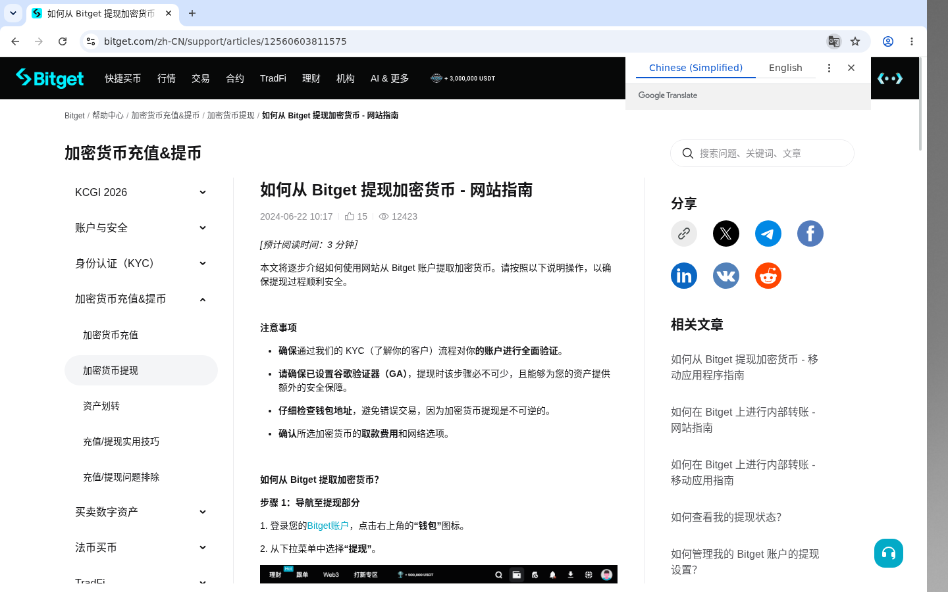This screenshot has height=592, width=948.
Task: Click 加密货币提现 breadcrumb link
Action: tap(231, 115)
